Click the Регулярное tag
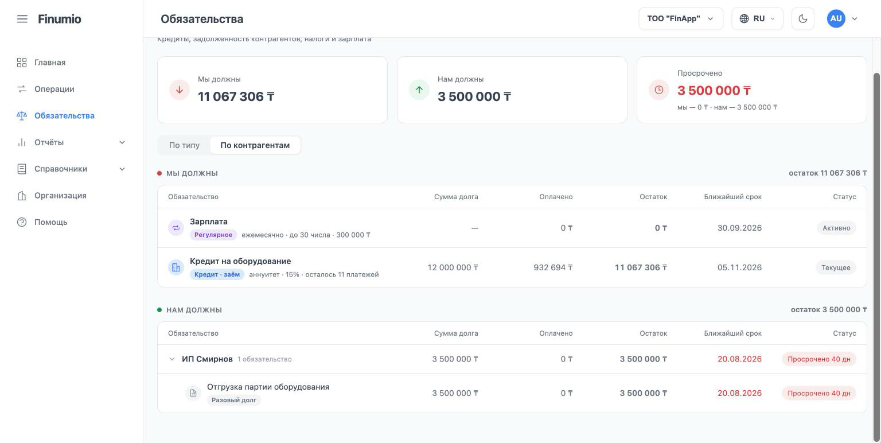The image size is (881, 443). point(213,235)
